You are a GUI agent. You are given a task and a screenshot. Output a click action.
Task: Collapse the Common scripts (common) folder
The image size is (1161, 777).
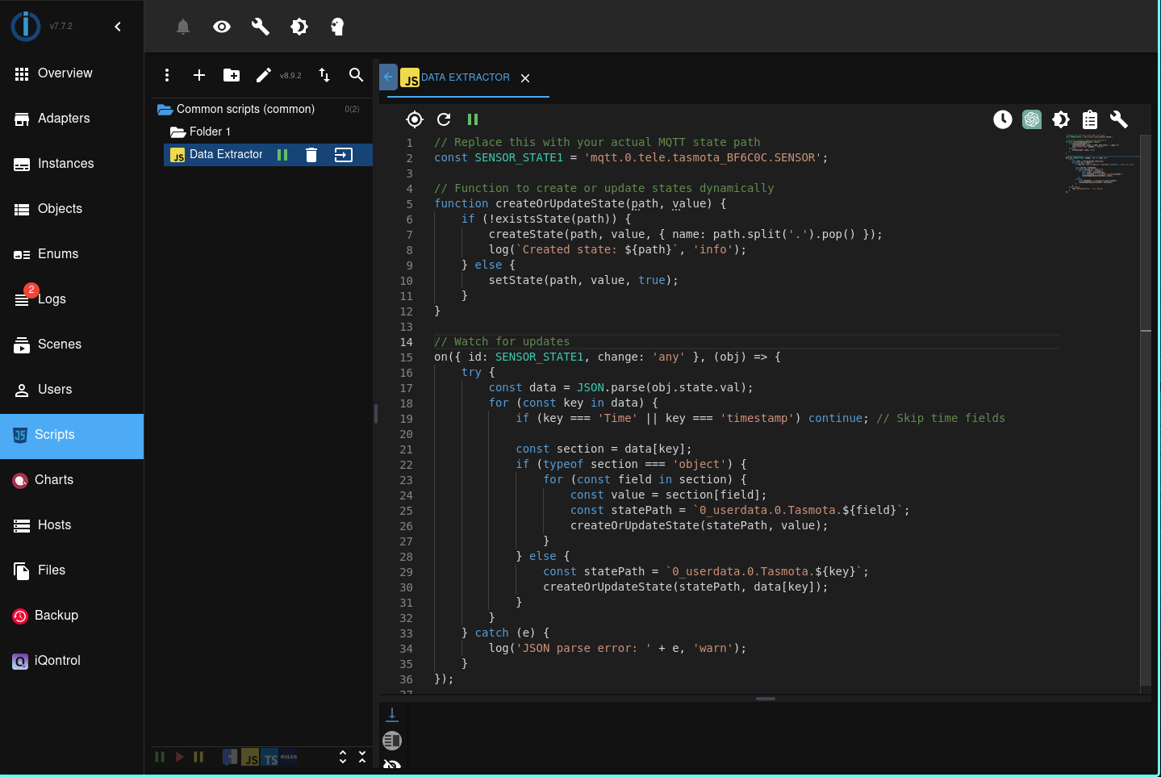click(x=165, y=109)
